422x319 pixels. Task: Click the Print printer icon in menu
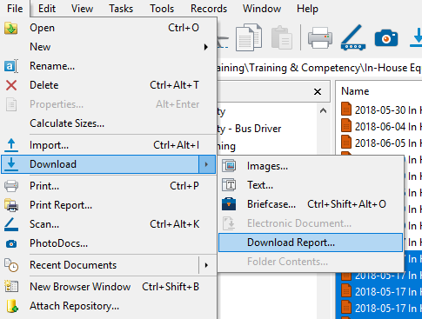pos(11,186)
